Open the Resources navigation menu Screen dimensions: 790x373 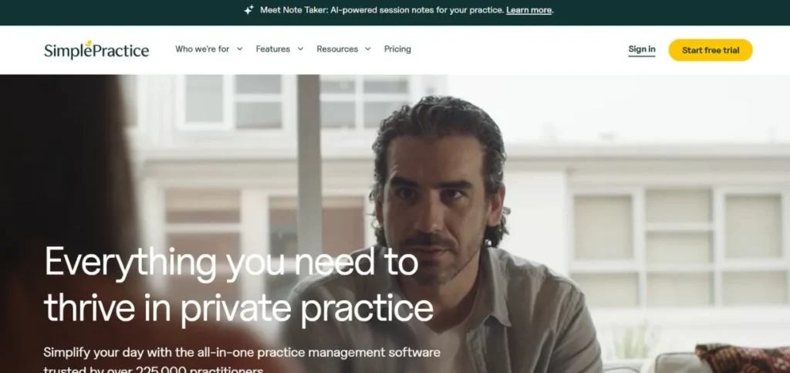click(x=337, y=49)
